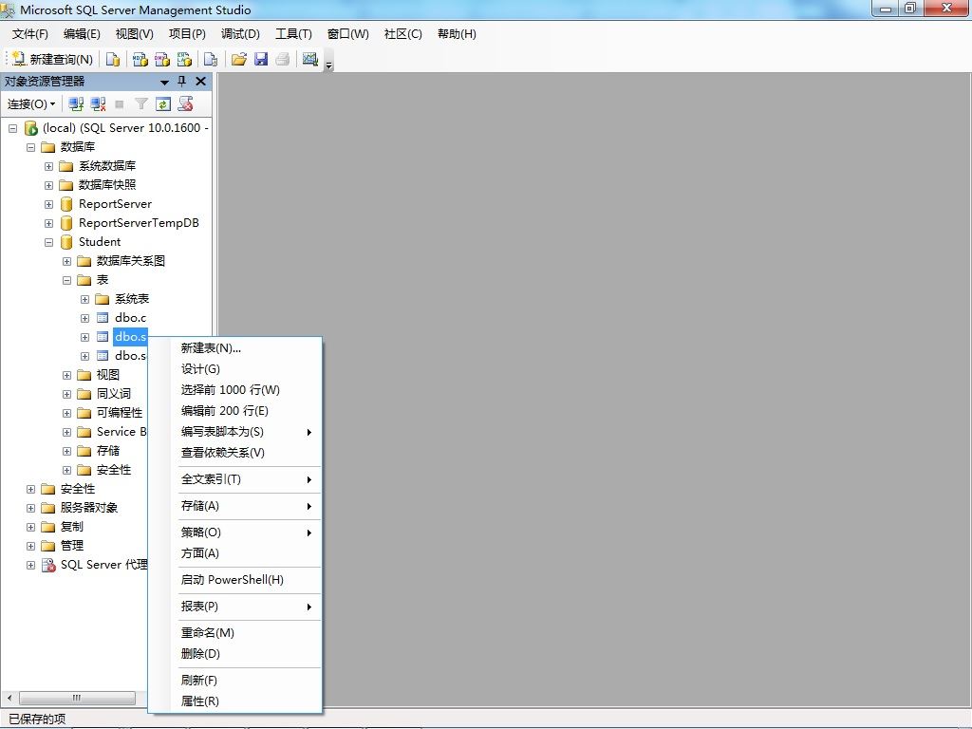Expand the 系统数据库 folder

pos(48,166)
